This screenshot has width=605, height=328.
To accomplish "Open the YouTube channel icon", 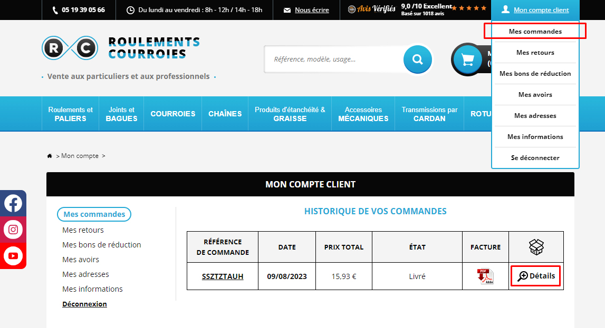I will coord(13,256).
